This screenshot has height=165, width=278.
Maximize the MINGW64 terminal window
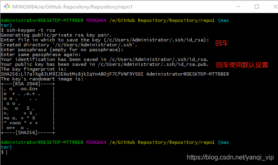(257, 7)
